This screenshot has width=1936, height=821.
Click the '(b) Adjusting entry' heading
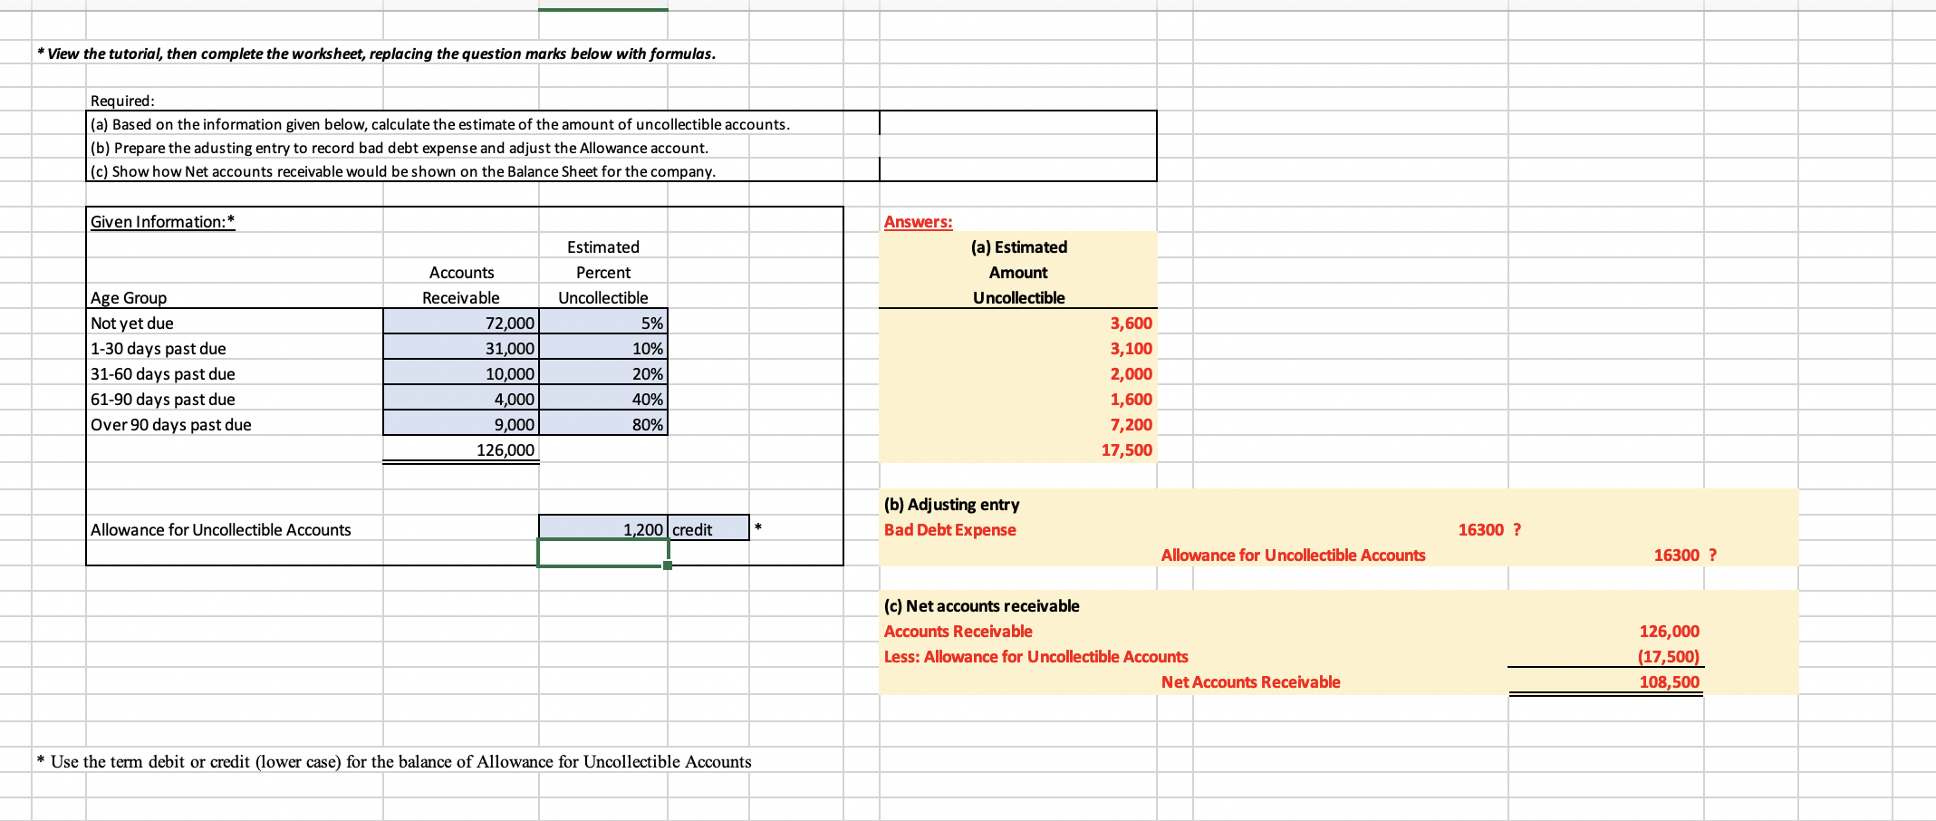tap(951, 504)
